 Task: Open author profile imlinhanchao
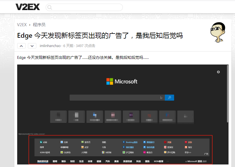(50, 46)
